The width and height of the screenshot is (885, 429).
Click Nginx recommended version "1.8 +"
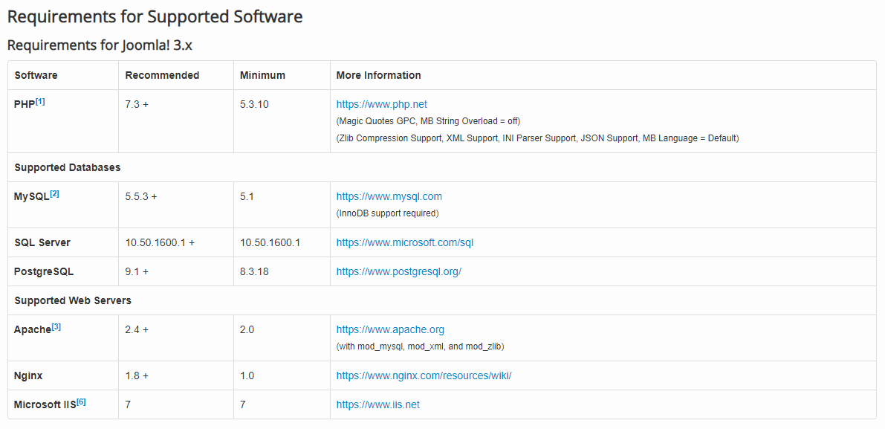[137, 376]
